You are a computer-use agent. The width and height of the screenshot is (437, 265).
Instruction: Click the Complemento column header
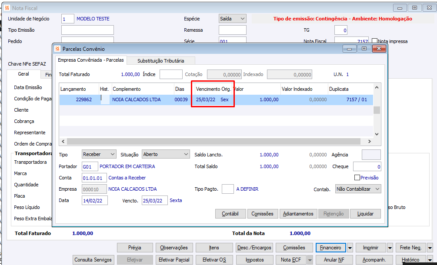(143, 89)
